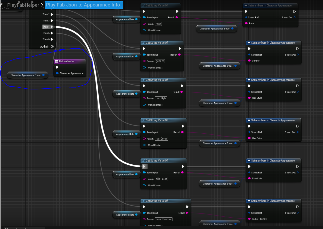Click the Hair Style input pin
The image size is (323, 229).
pos(249,98)
